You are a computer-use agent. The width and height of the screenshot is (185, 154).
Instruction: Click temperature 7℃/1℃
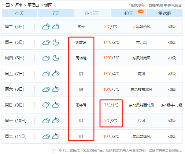(111, 105)
